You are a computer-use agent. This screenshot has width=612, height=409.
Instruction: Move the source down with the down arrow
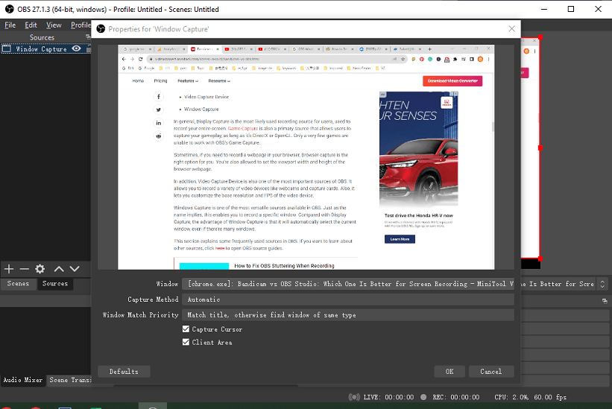(75, 269)
